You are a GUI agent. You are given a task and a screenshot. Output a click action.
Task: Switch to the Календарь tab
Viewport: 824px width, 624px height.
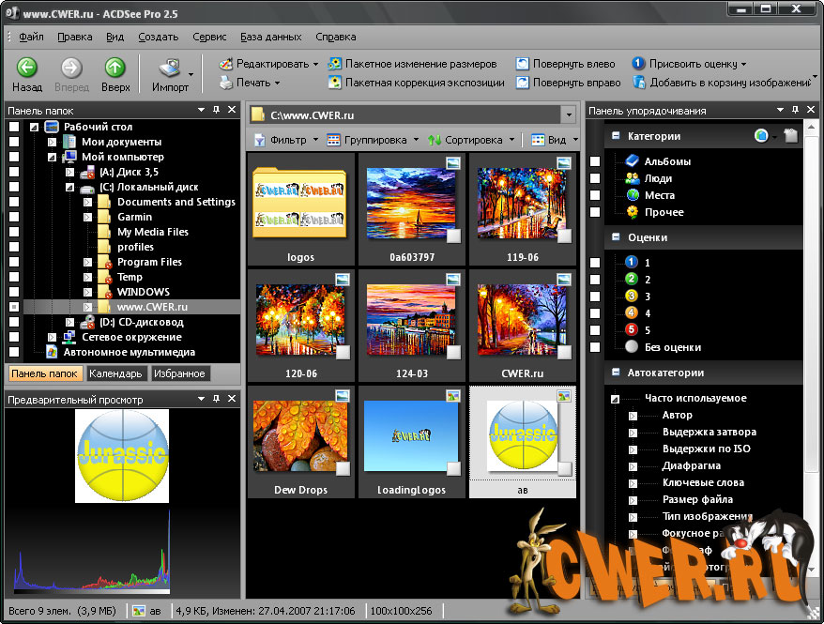point(115,373)
